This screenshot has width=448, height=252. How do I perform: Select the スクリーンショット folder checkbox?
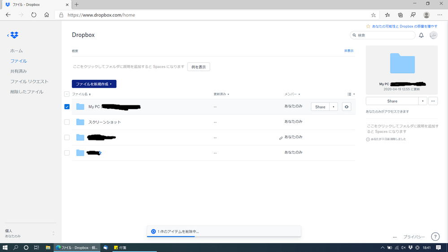coord(67,122)
